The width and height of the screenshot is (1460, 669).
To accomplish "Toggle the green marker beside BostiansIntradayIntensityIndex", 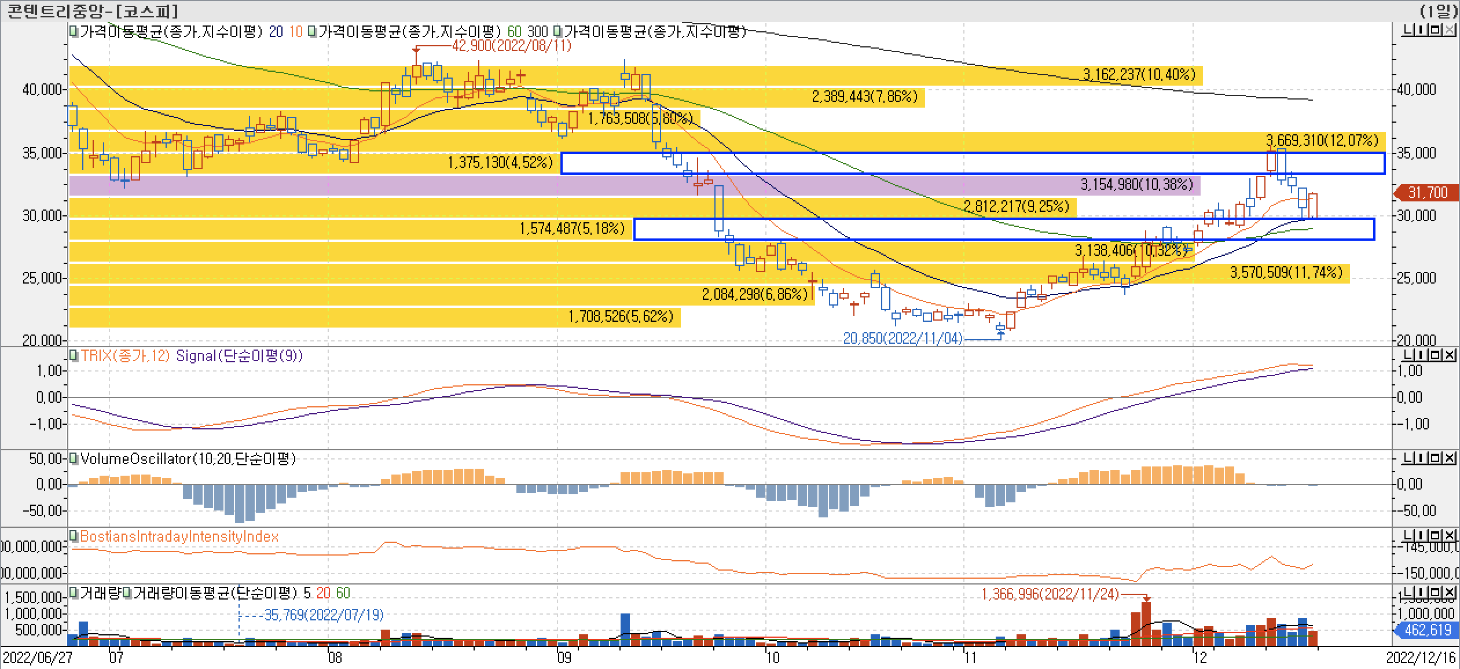I will [74, 536].
